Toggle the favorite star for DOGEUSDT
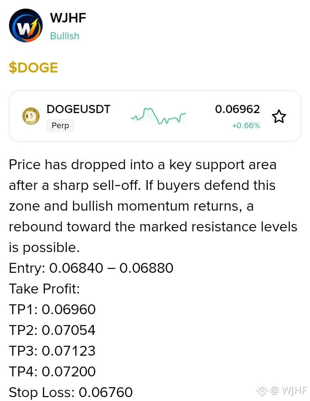 279,117
